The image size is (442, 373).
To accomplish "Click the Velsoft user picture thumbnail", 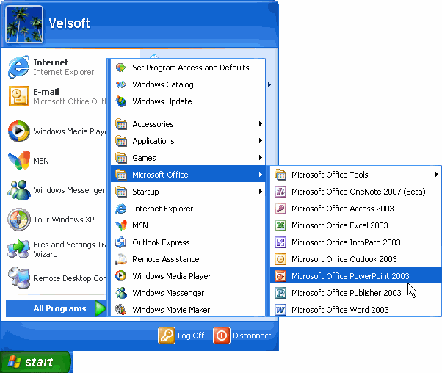I will (24, 24).
